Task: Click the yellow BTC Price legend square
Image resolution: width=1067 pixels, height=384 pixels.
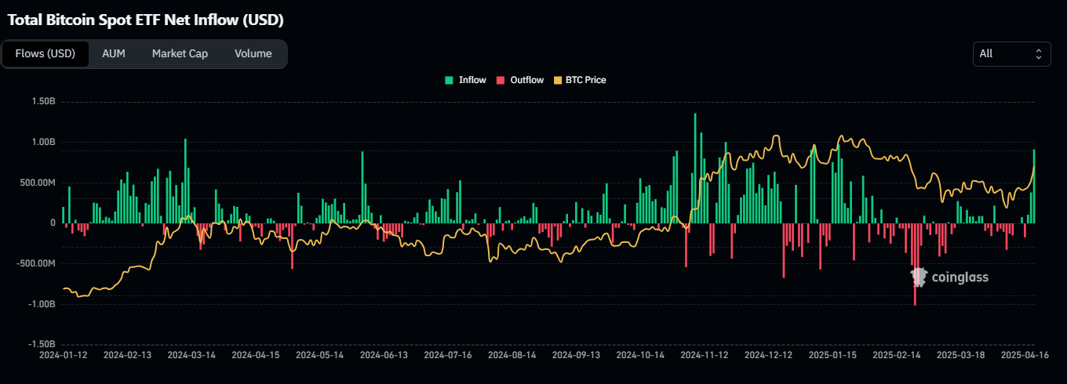Action: (558, 80)
